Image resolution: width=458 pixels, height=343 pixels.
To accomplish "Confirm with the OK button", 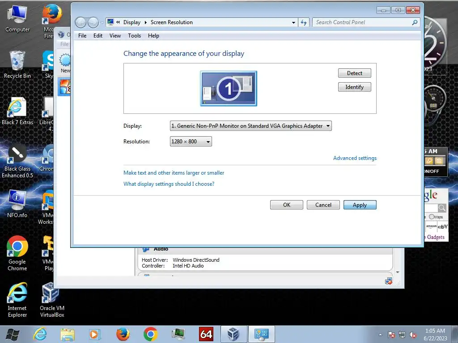I will pyautogui.click(x=287, y=205).
